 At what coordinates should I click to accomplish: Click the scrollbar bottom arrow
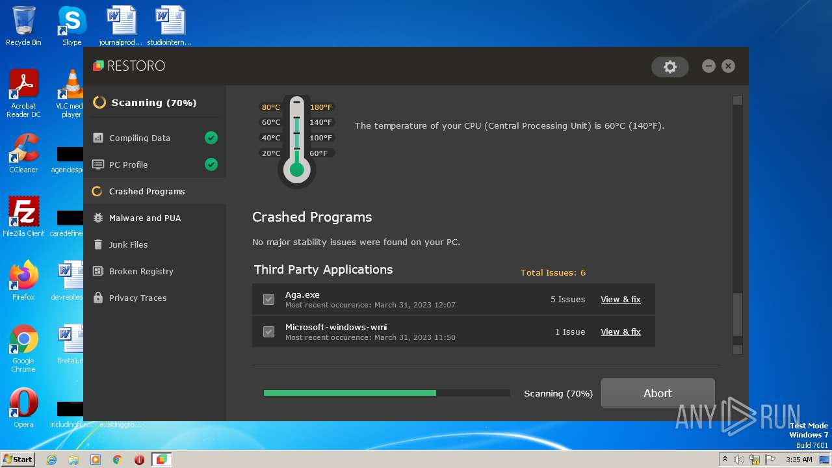[x=737, y=350]
